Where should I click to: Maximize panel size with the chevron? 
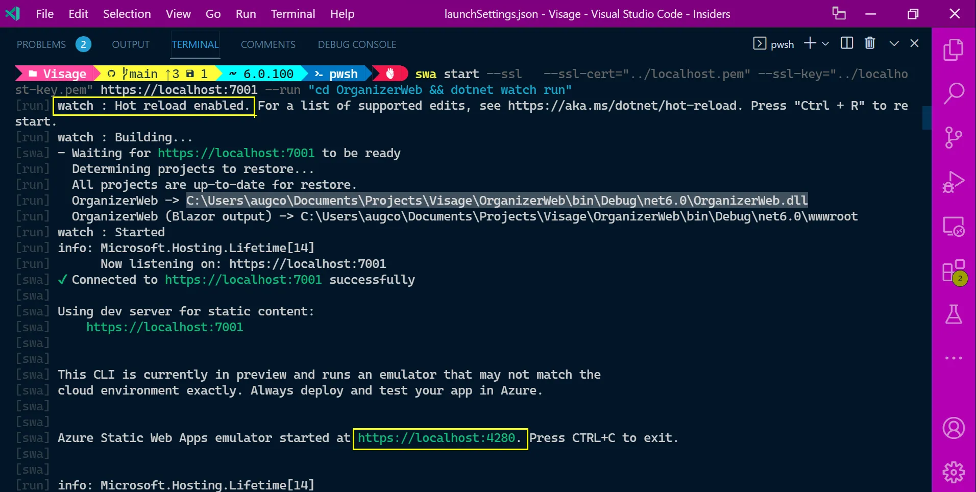(x=894, y=43)
